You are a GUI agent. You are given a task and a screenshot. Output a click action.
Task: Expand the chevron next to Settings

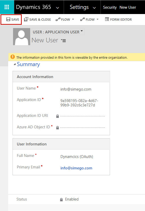point(94,8)
